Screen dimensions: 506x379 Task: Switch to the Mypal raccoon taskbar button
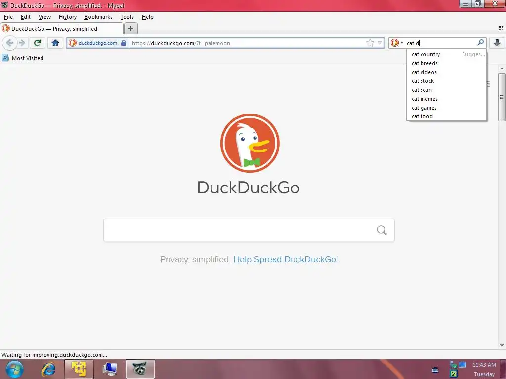140,369
